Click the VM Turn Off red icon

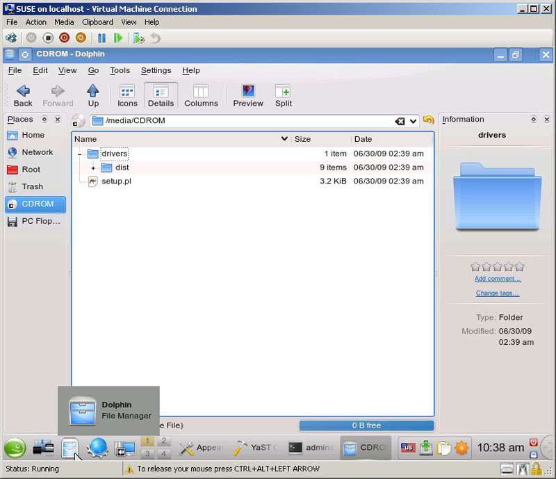click(x=64, y=38)
